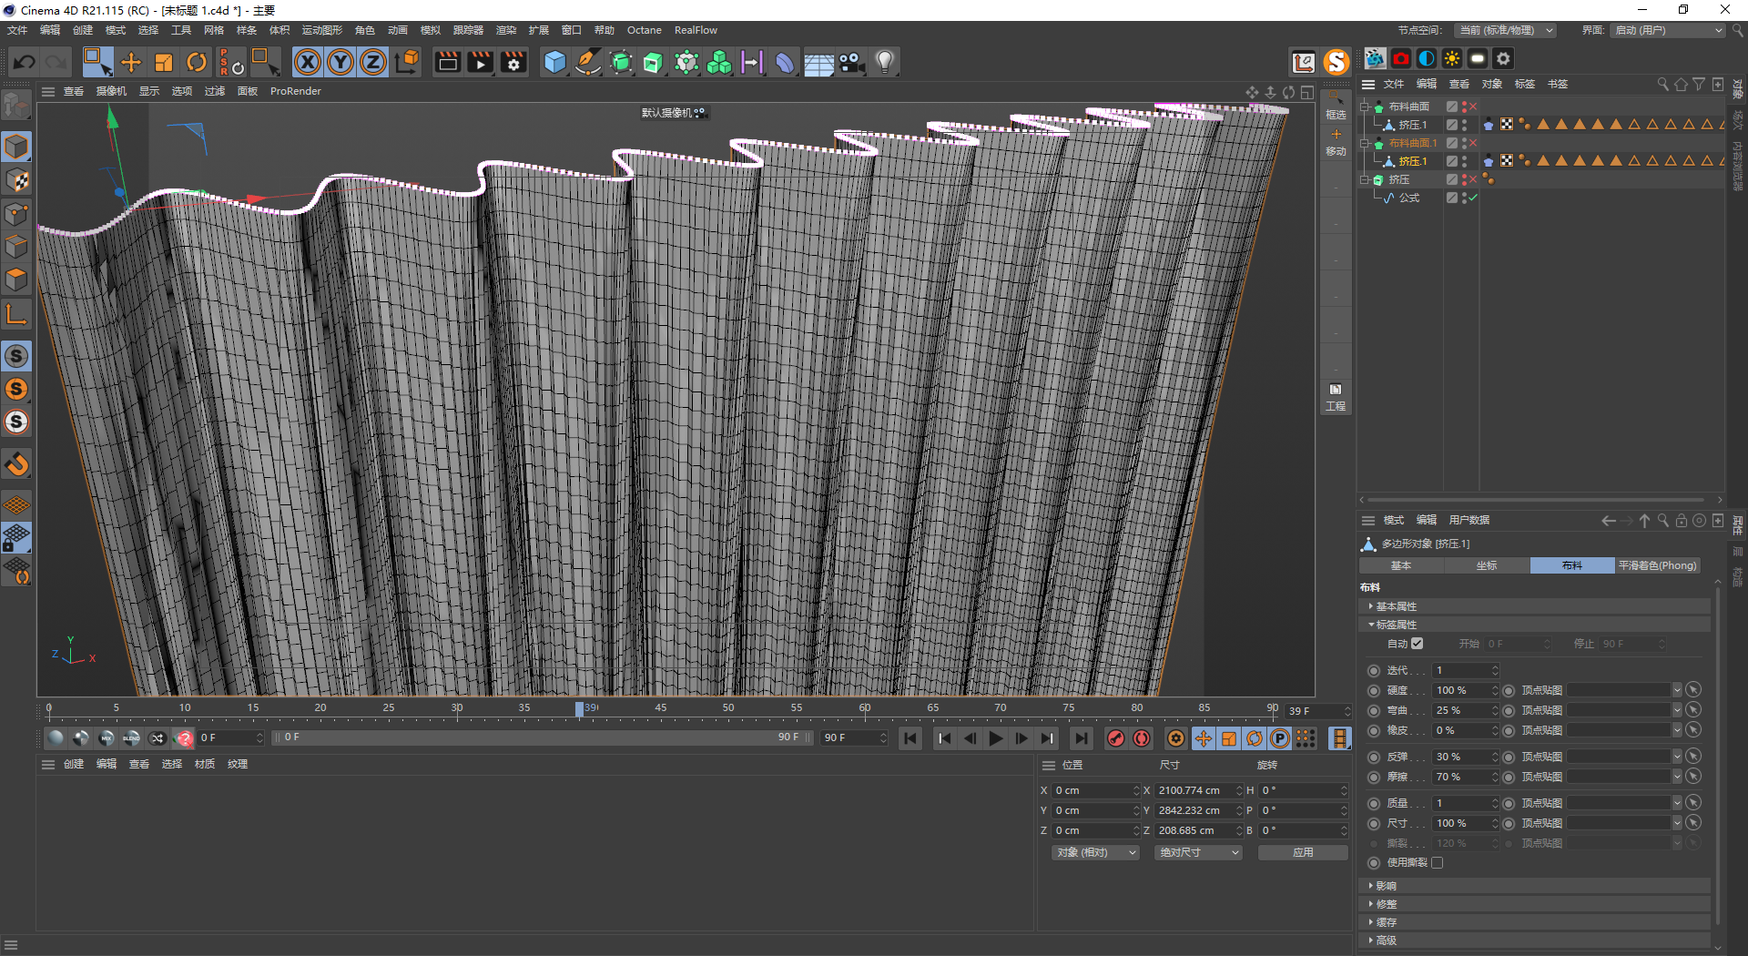Image resolution: width=1748 pixels, height=956 pixels.
Task: Toggle the red X on the 布料曲面 object
Action: click(x=1473, y=107)
